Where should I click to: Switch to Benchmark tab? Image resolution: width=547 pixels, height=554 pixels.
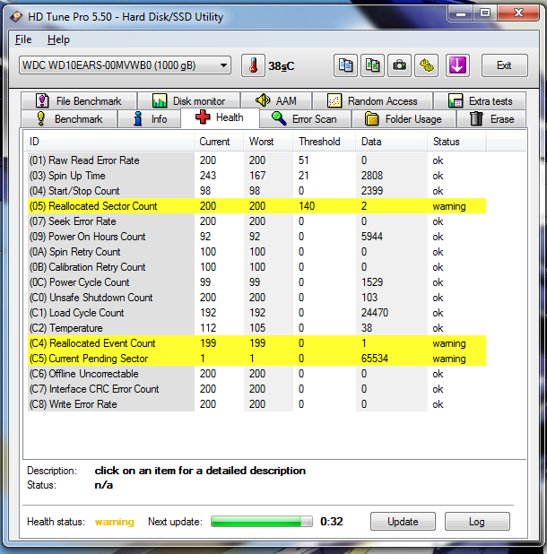click(69, 119)
